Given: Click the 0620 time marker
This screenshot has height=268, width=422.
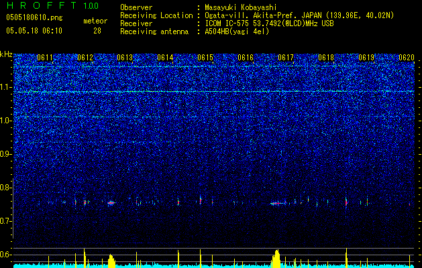Looking at the screenshot, I should [407, 58].
